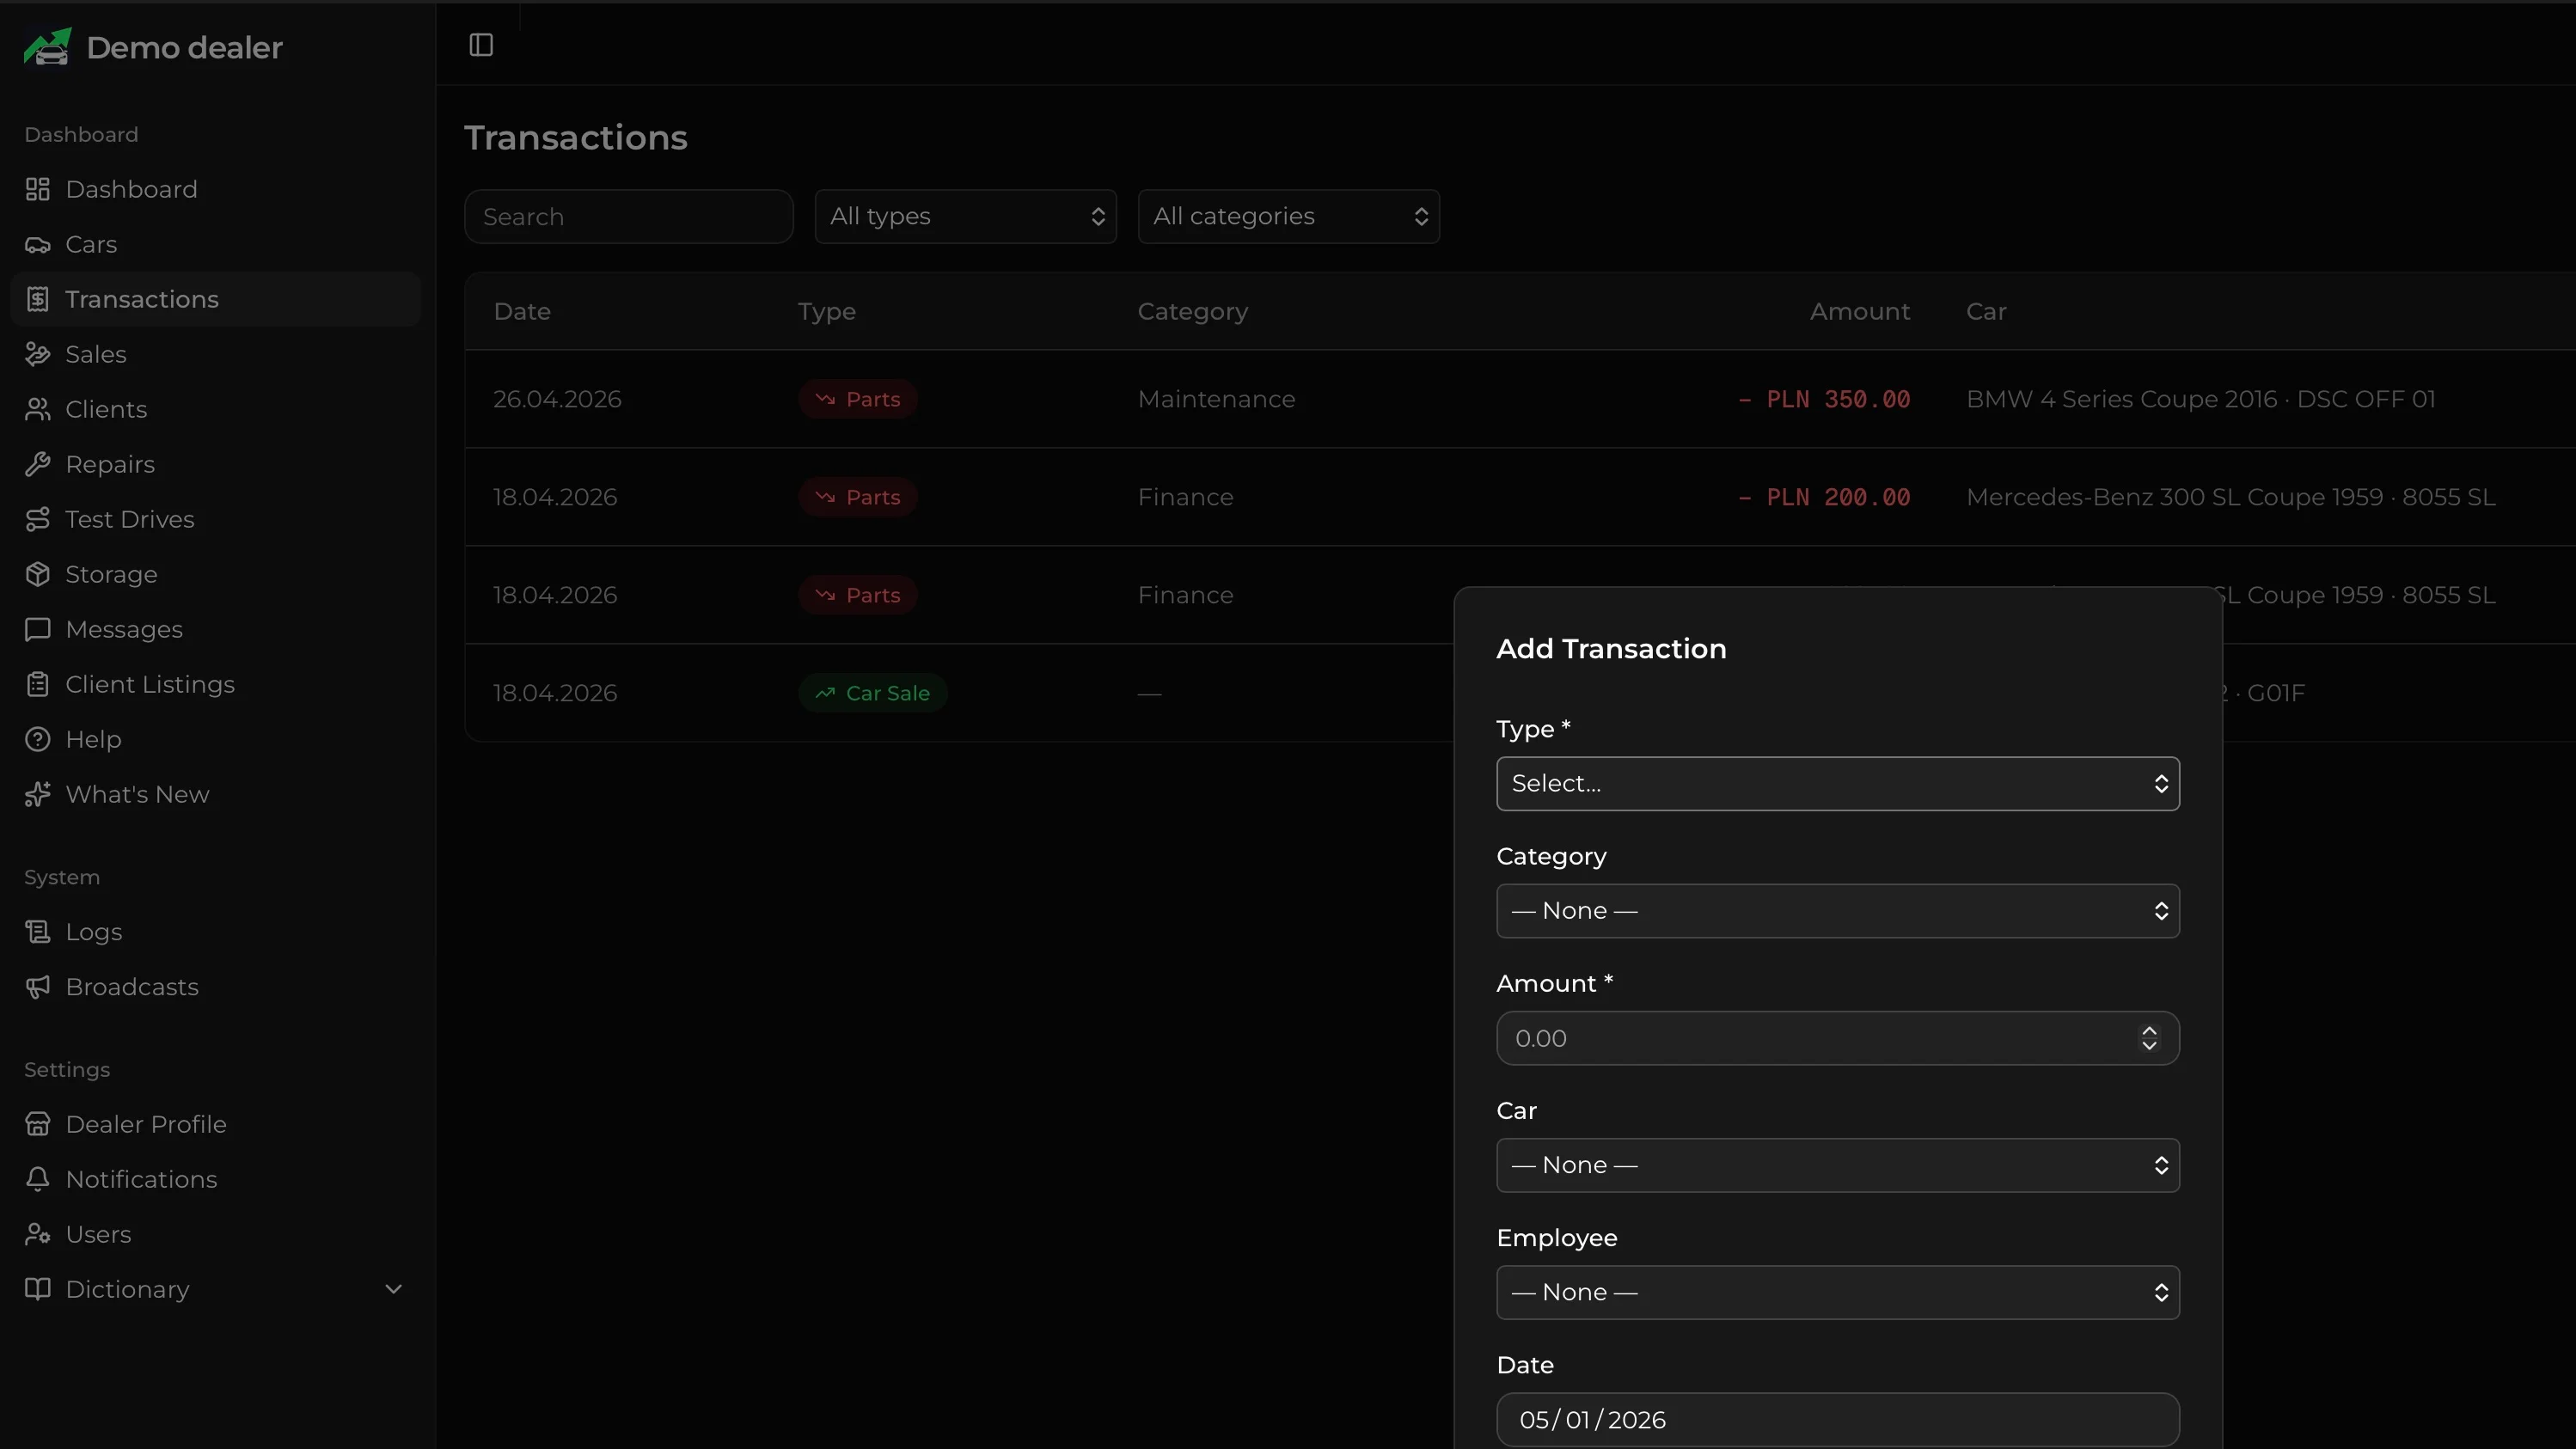
Task: Open the Category dropdown in Add Transaction
Action: coord(1837,911)
